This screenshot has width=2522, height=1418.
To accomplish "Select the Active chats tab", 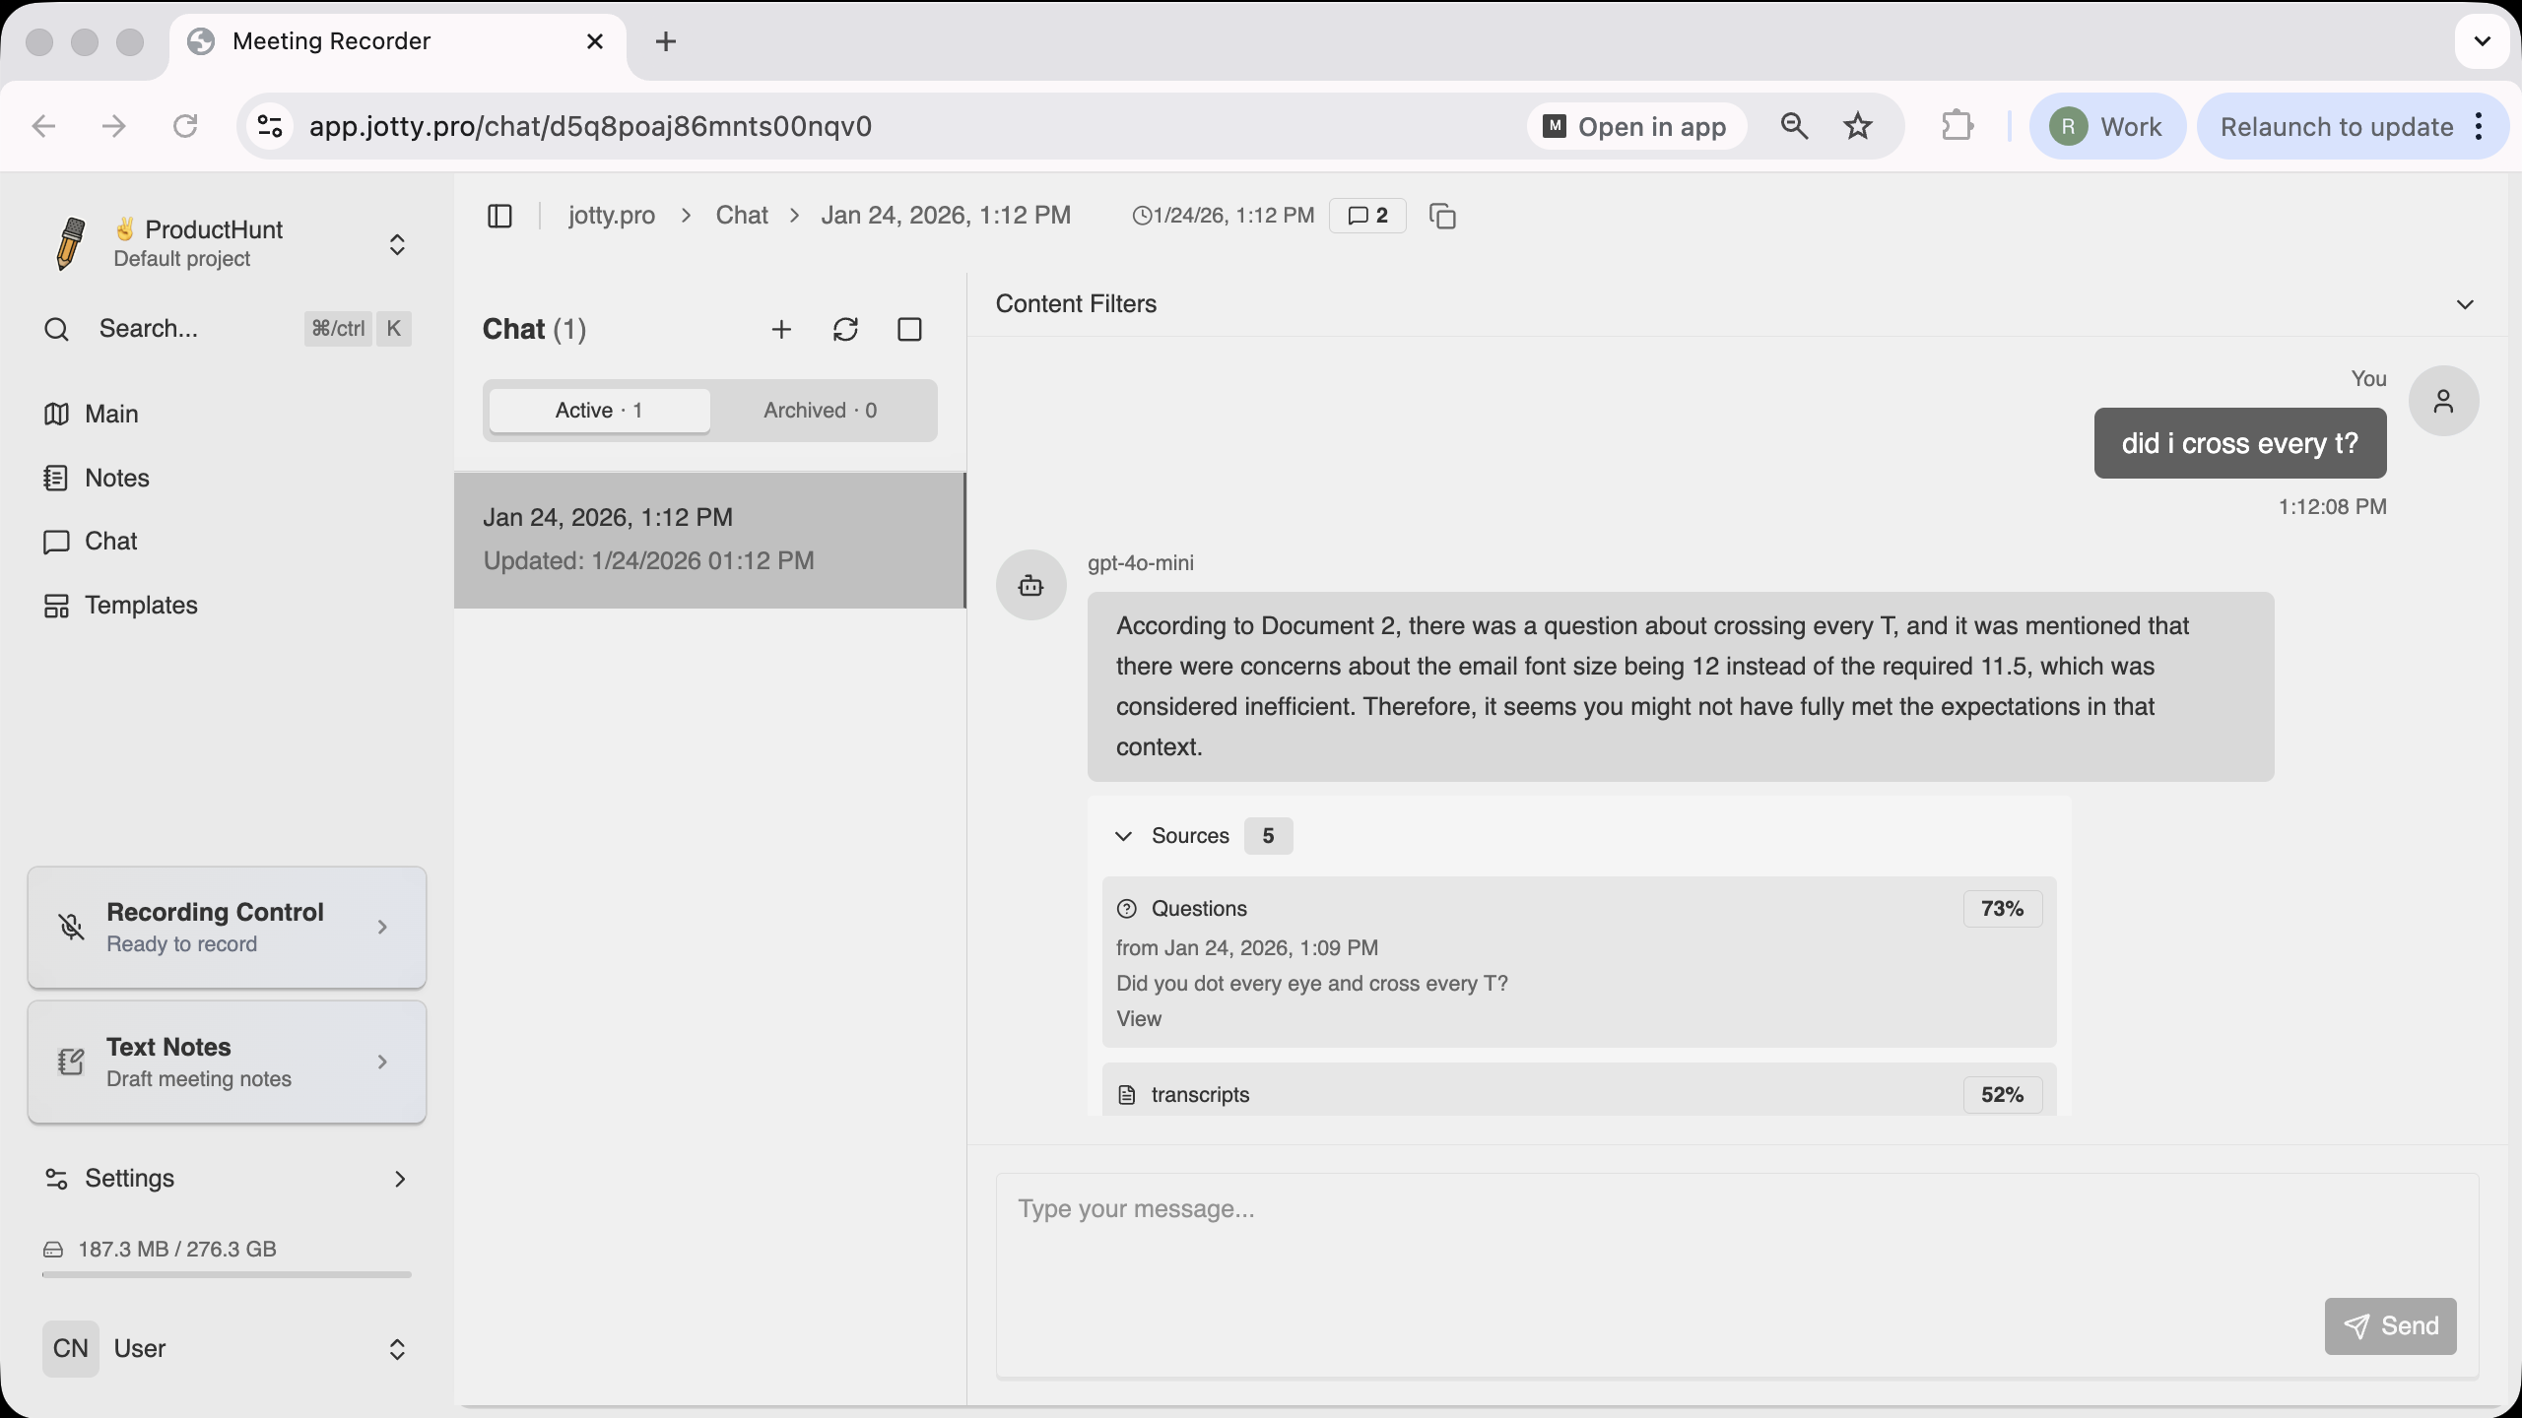I will (597, 410).
